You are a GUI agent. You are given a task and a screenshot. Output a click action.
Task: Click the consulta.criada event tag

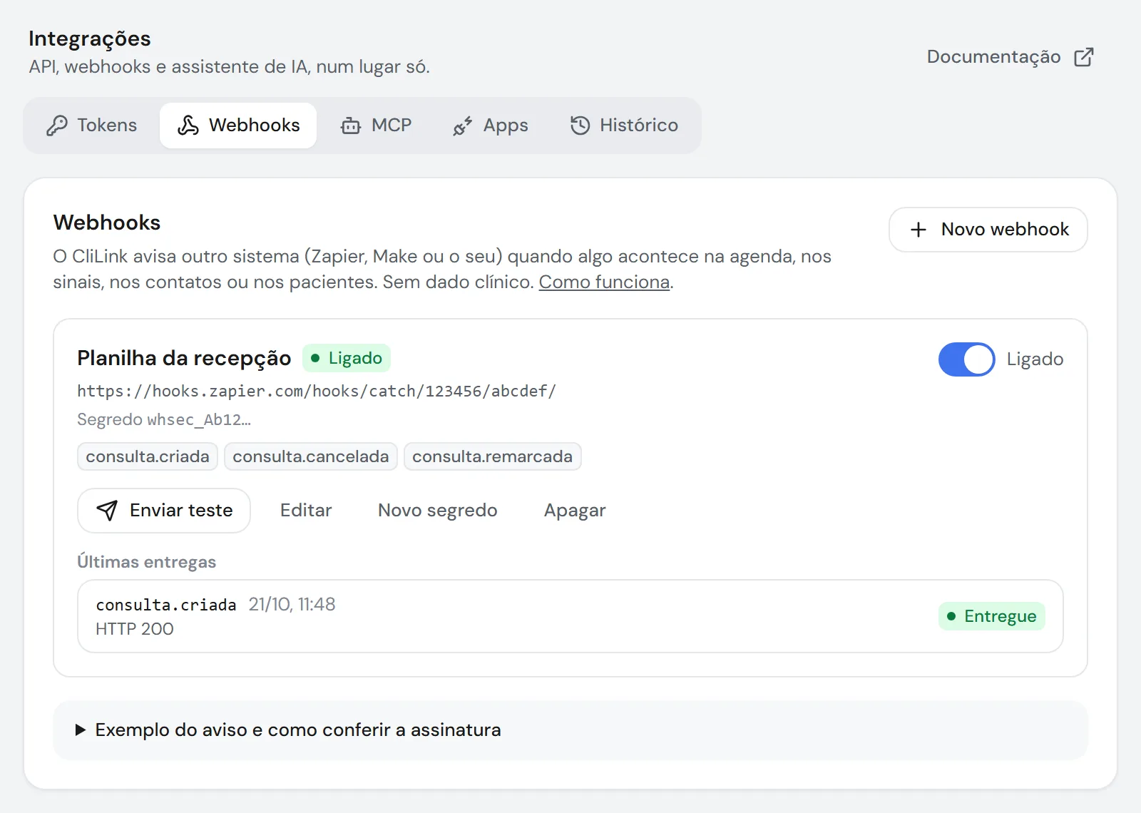click(x=148, y=456)
